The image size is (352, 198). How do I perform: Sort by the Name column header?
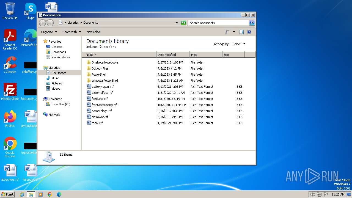click(x=119, y=55)
